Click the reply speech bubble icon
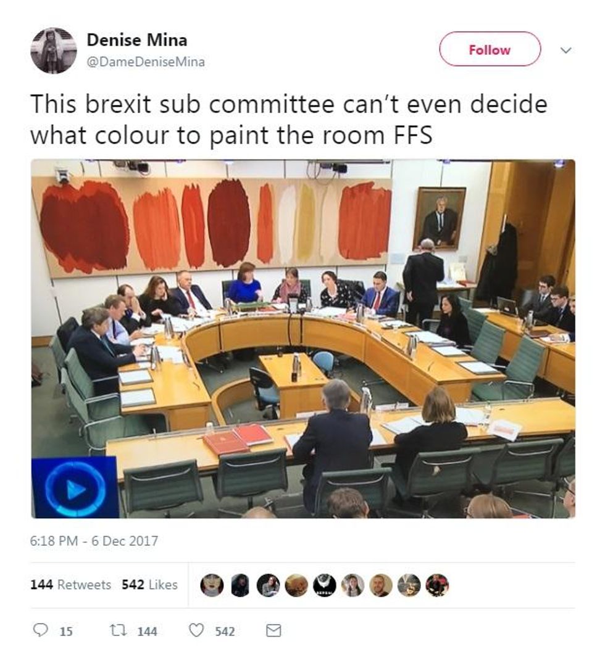Screen dimensions: 605x660 click(41, 630)
